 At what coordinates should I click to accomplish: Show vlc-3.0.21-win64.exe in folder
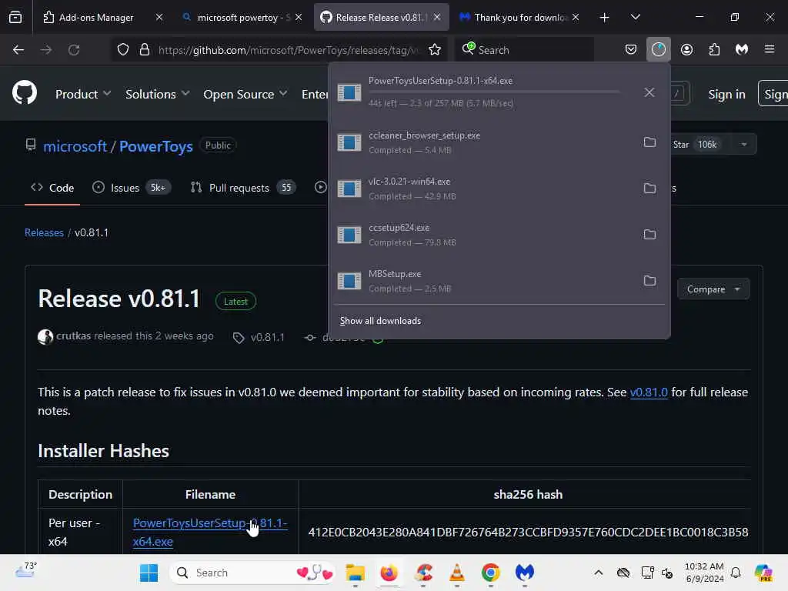(x=649, y=189)
